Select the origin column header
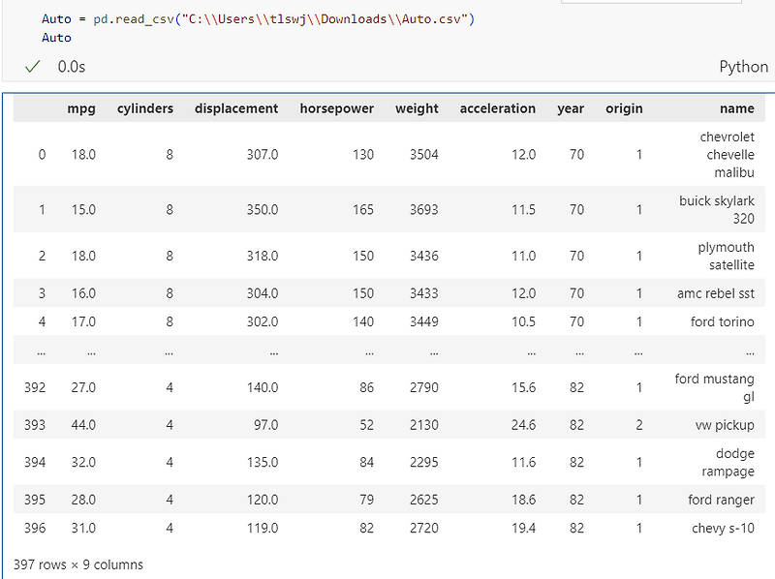This screenshot has height=579, width=775. coord(624,108)
